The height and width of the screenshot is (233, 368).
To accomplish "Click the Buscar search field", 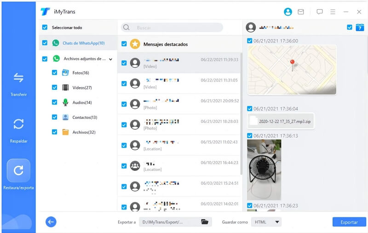I will (x=172, y=28).
